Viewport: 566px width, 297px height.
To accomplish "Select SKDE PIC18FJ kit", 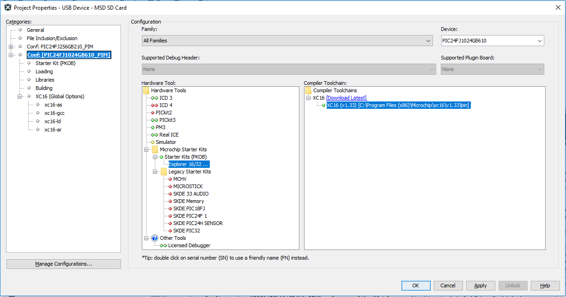I will 189,208.
